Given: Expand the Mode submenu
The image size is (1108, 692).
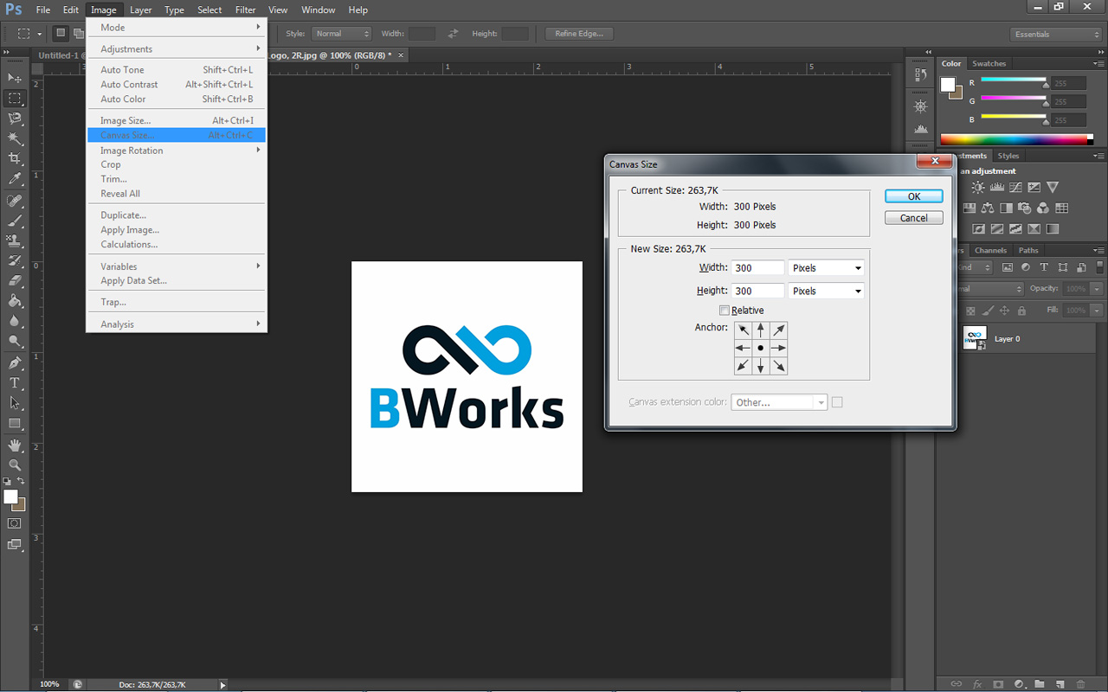Looking at the screenshot, I should (177, 27).
